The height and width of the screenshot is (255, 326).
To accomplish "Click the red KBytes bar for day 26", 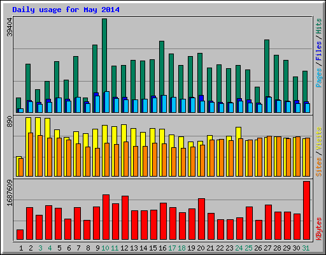I will [259, 230].
